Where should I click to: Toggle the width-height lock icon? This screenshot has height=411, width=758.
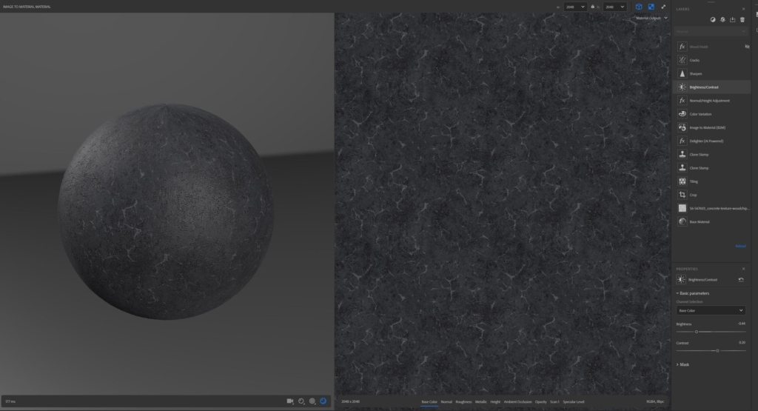(593, 7)
